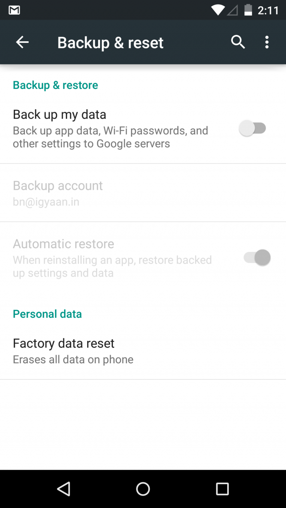The height and width of the screenshot is (508, 286).
Task: Open search with magnifier icon
Action: tap(238, 42)
